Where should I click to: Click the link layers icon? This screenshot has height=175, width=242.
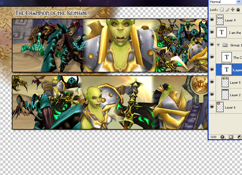click(214, 137)
